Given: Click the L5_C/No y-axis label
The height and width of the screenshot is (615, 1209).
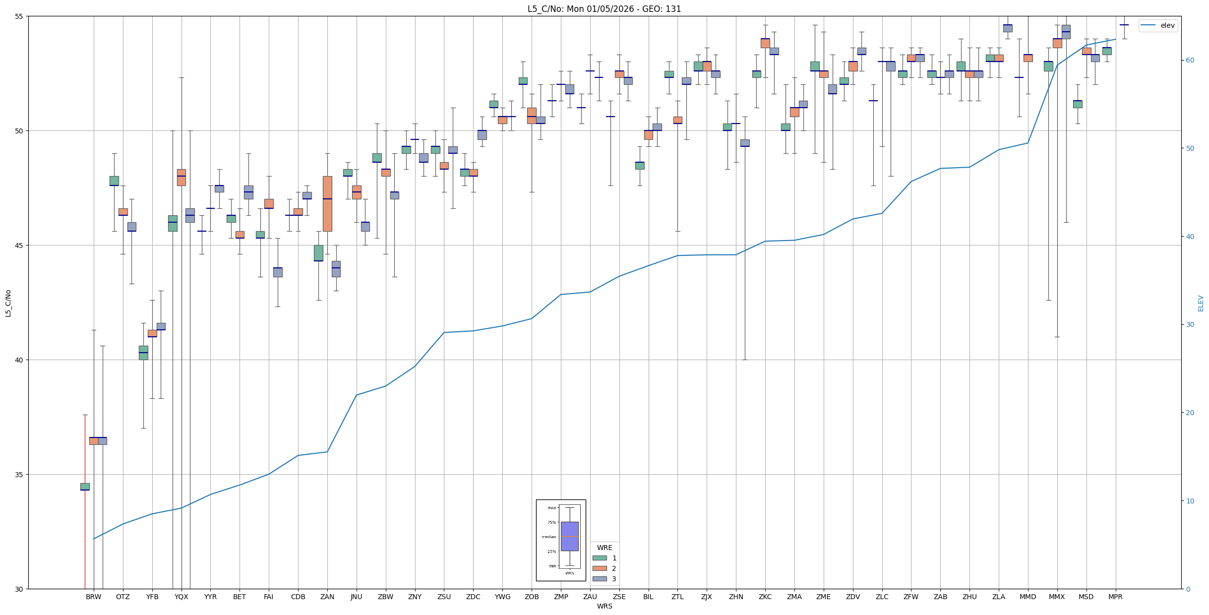Looking at the screenshot, I should (x=8, y=303).
